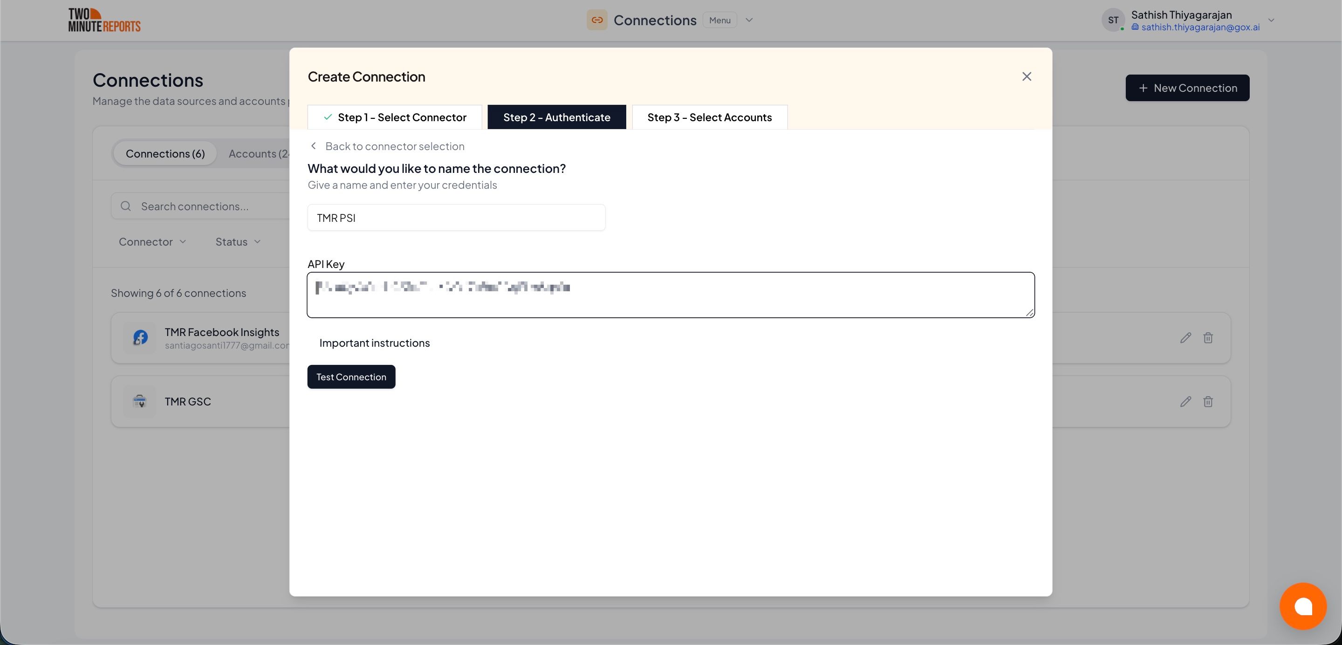Go back to connector selection

click(x=387, y=146)
